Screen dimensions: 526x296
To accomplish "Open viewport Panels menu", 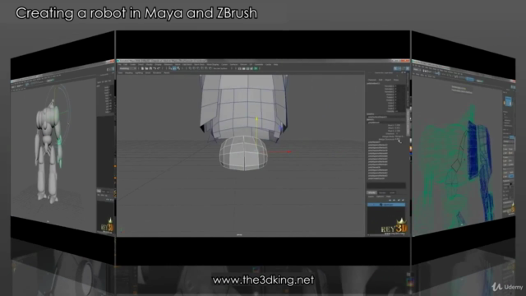I will [167, 73].
